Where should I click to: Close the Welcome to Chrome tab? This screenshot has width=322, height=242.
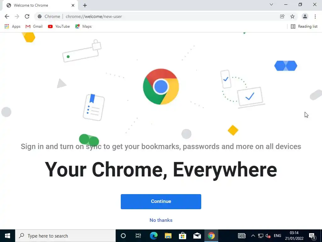click(x=73, y=5)
